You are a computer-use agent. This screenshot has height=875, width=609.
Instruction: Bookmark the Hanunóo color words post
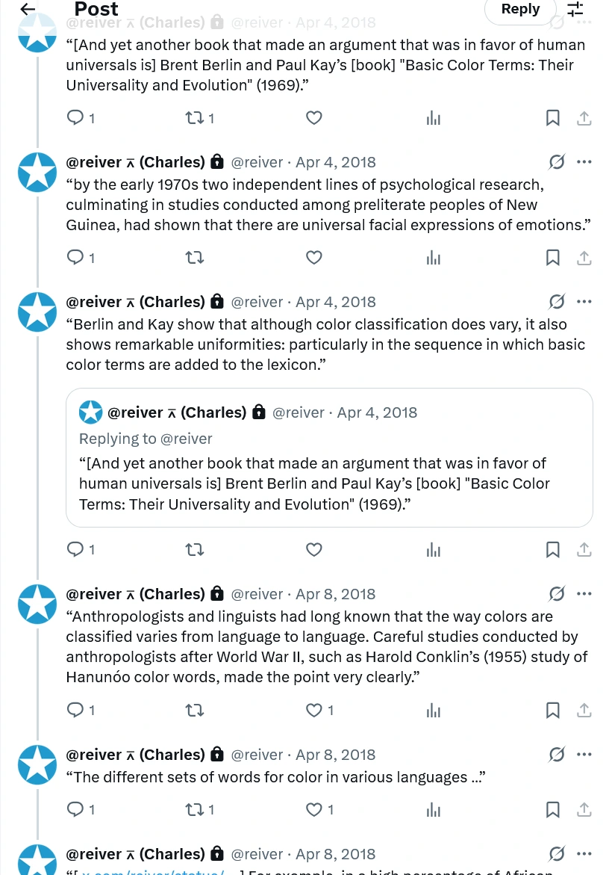pyautogui.click(x=553, y=710)
